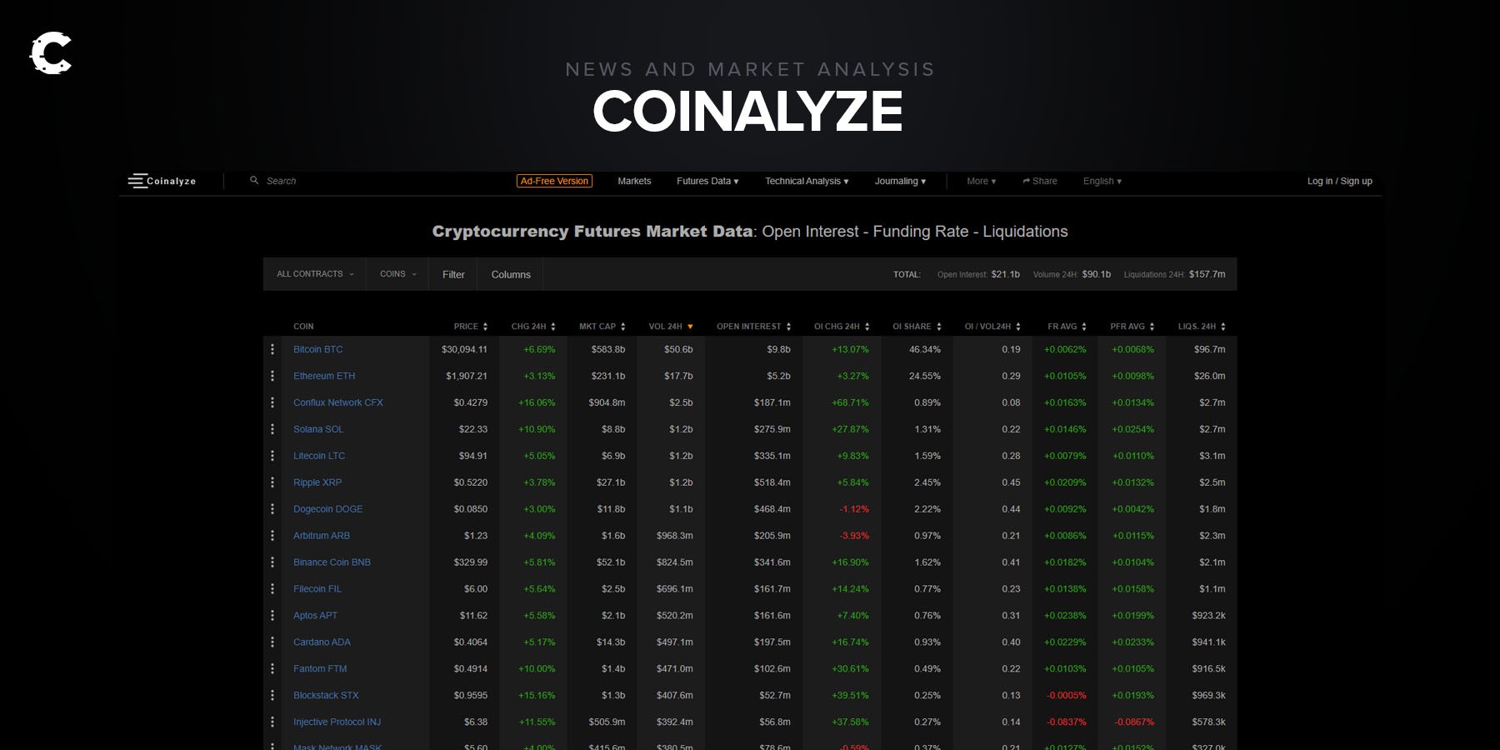Open row options for Injective Protocol INJ
1500x750 pixels.
point(272,722)
